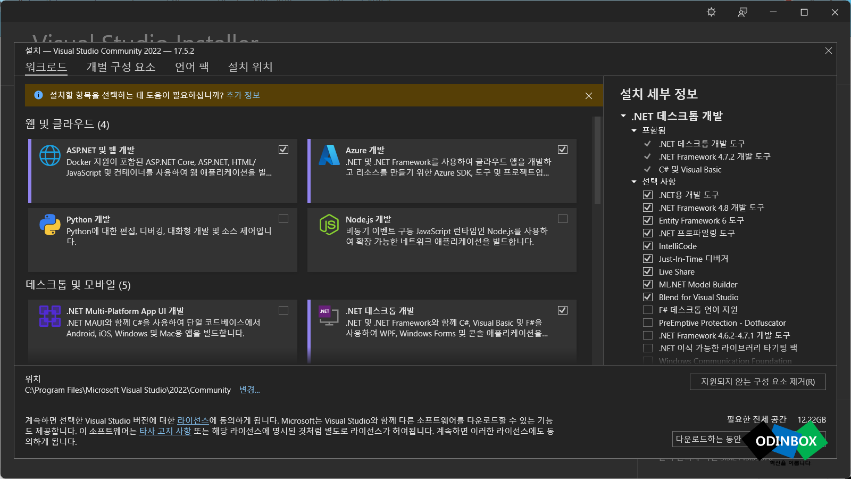The image size is (851, 479).
Task: Open the license terms link
Action: point(193,420)
